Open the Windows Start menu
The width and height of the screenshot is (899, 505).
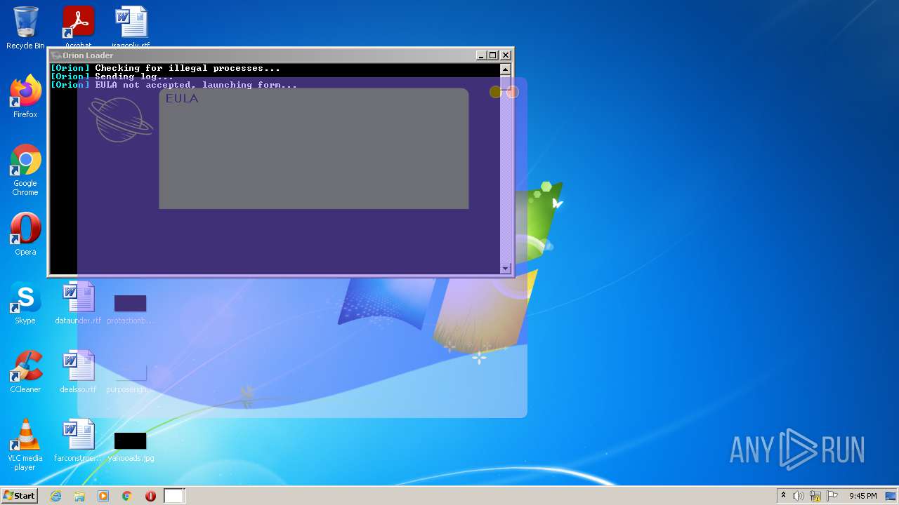click(20, 495)
